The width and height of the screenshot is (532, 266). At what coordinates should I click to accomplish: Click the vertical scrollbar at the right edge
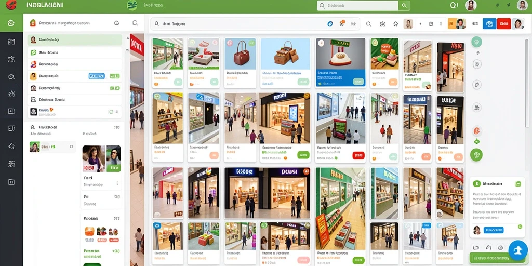coord(527,83)
